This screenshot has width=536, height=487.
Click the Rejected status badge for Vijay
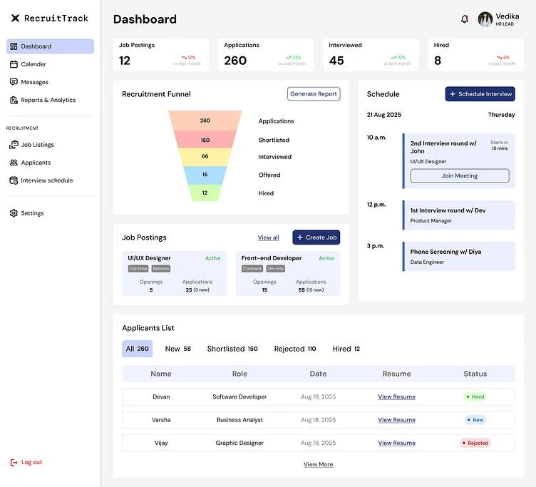[x=475, y=444]
